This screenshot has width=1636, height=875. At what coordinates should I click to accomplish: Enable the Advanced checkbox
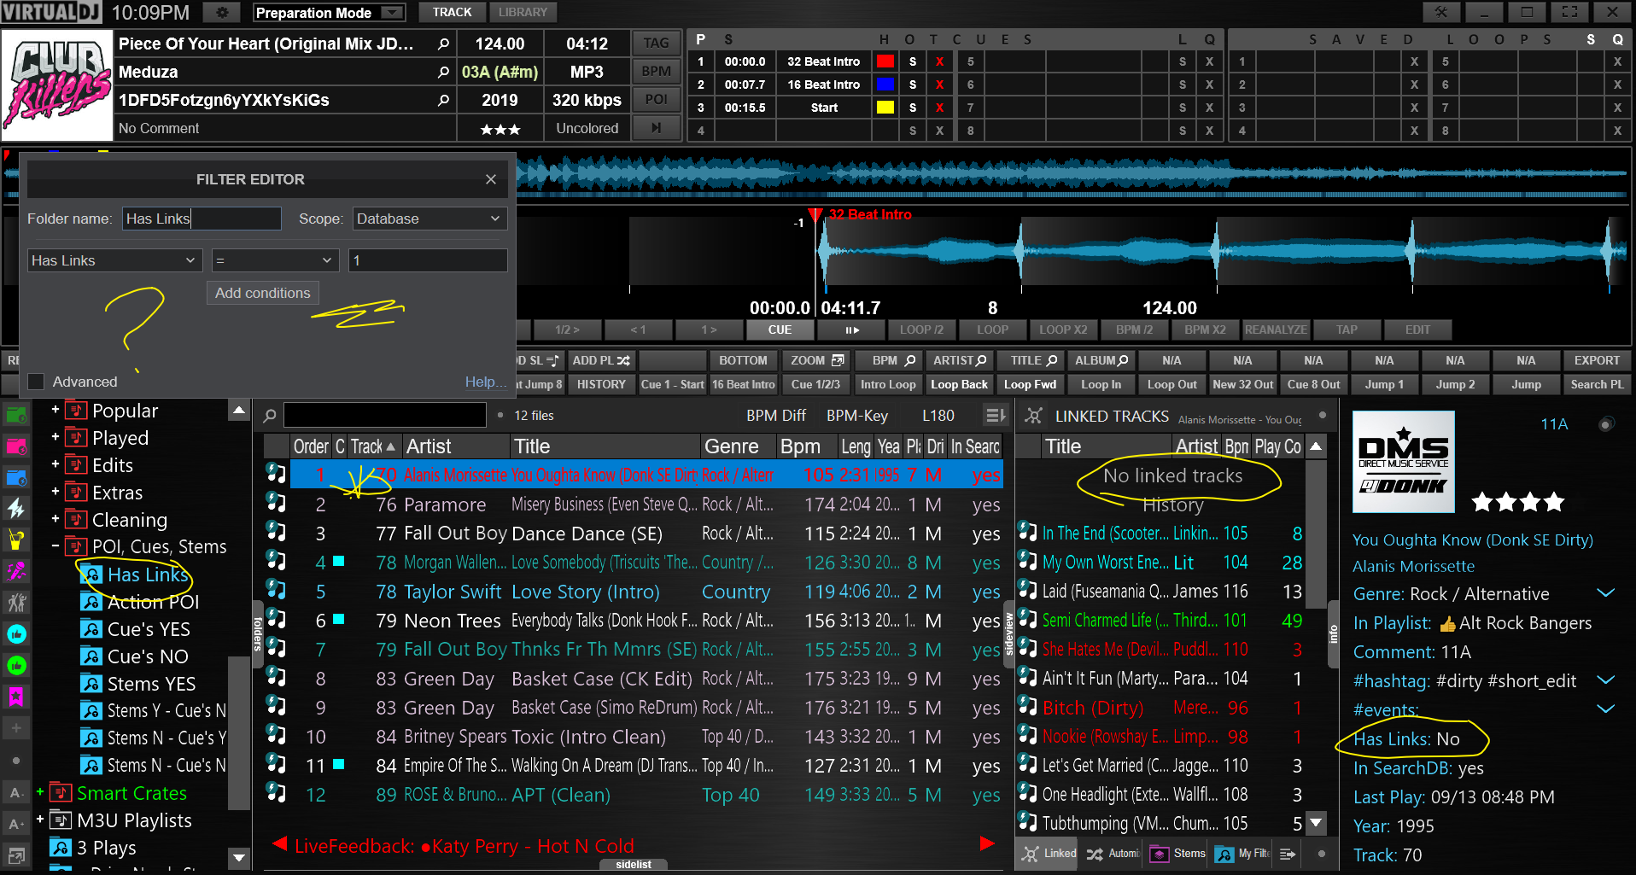[x=36, y=382]
